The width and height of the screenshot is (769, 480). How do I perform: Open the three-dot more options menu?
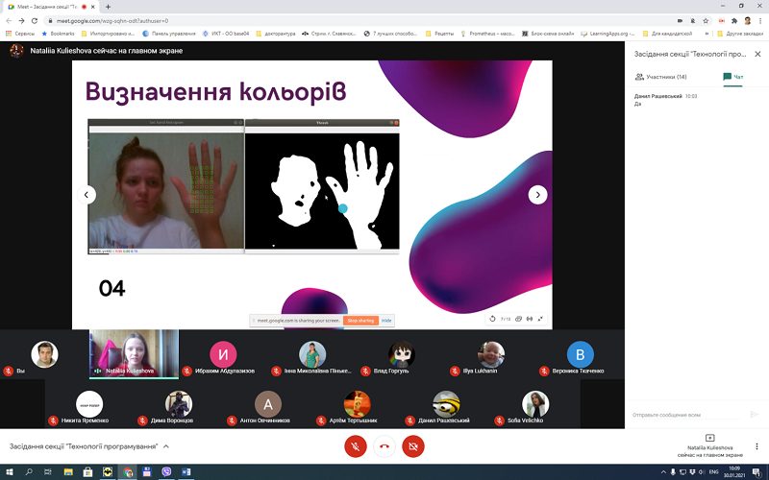click(x=757, y=446)
